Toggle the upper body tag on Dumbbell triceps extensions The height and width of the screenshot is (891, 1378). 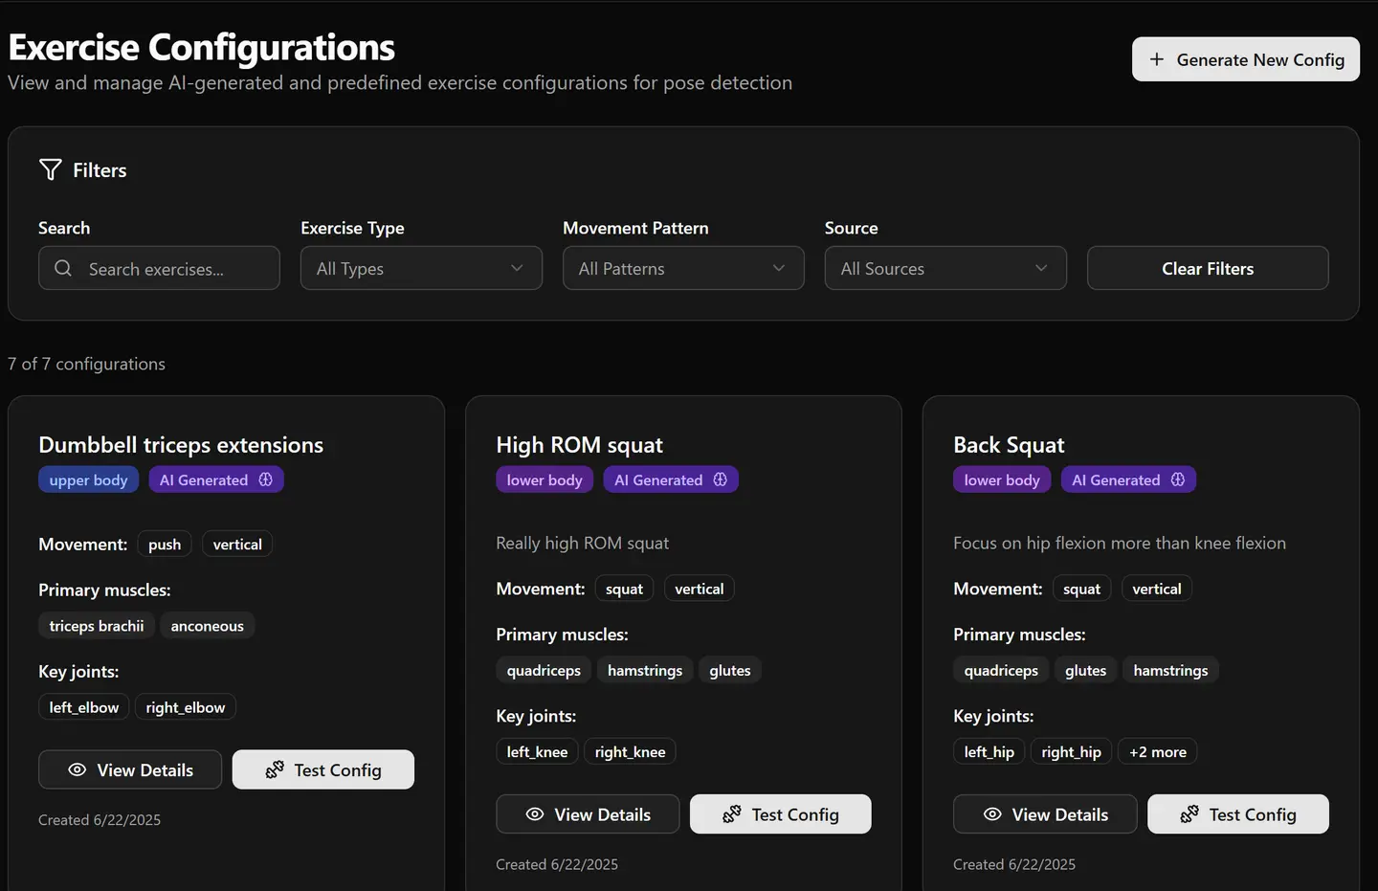[x=88, y=479]
